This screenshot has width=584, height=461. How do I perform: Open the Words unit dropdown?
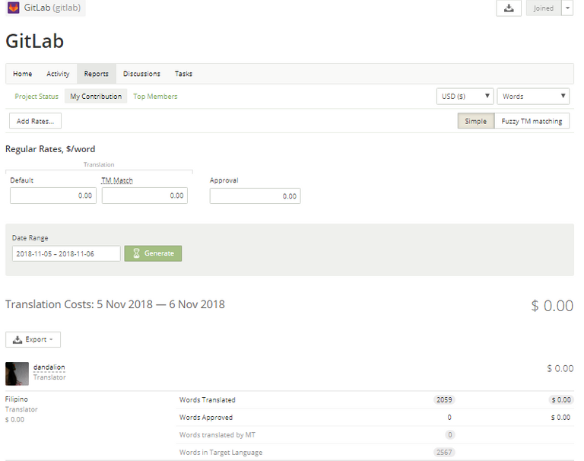click(533, 97)
